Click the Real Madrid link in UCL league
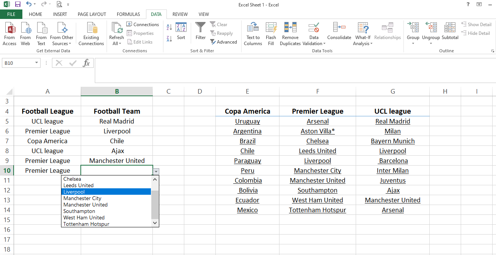The image size is (496, 255). coord(392,121)
